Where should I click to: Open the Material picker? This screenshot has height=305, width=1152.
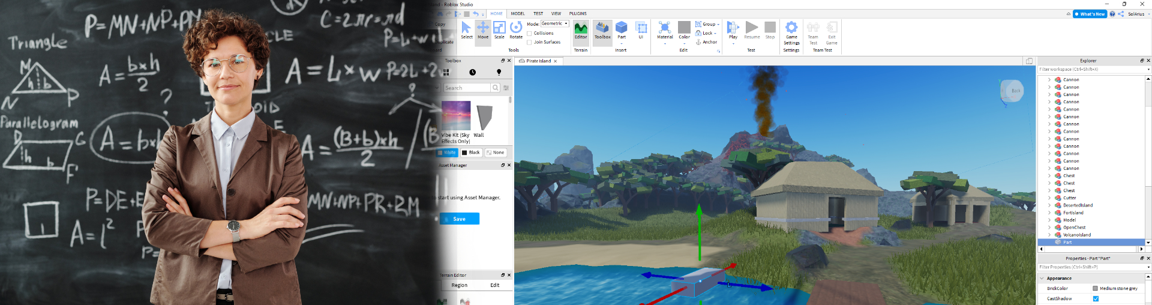[x=665, y=30]
